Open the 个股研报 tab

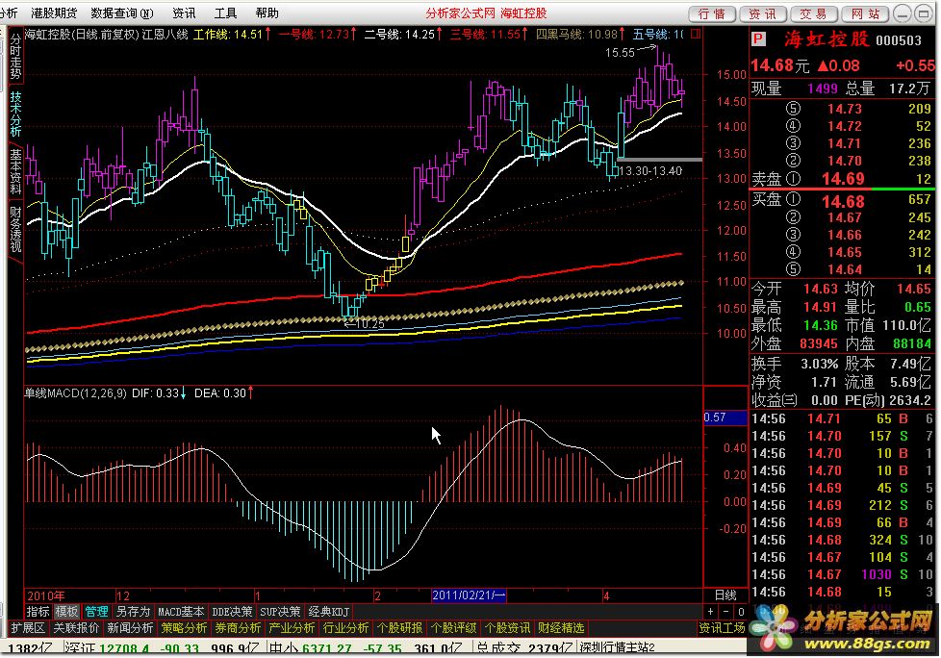[399, 627]
